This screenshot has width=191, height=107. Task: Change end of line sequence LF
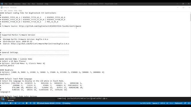(167, 103)
